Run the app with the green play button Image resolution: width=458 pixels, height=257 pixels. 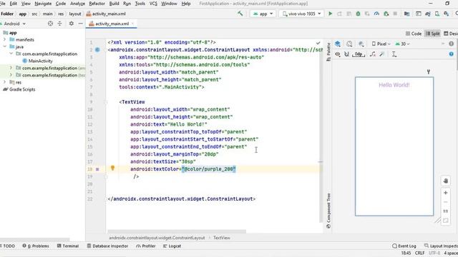pos(331,14)
